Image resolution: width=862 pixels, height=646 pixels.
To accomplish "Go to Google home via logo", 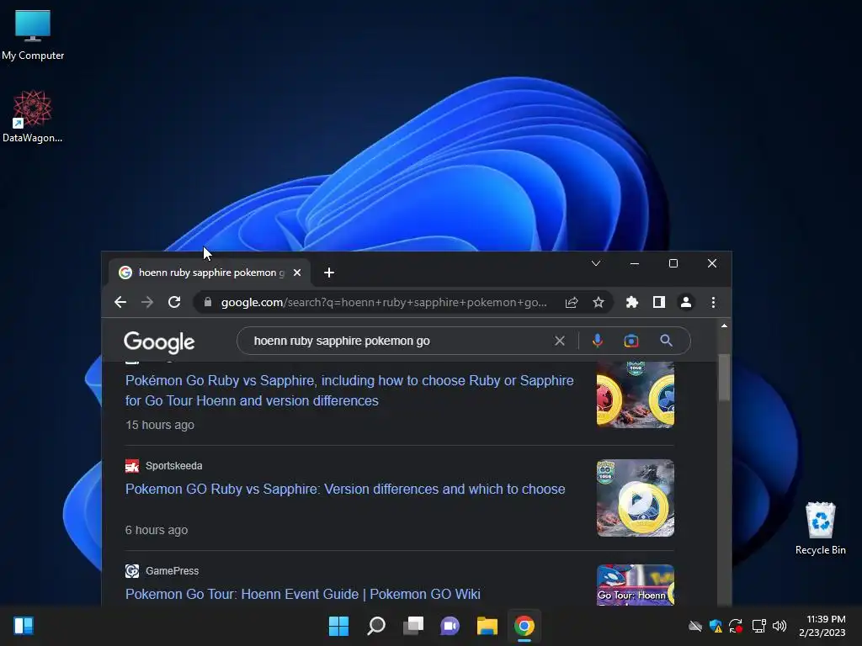I will click(159, 342).
